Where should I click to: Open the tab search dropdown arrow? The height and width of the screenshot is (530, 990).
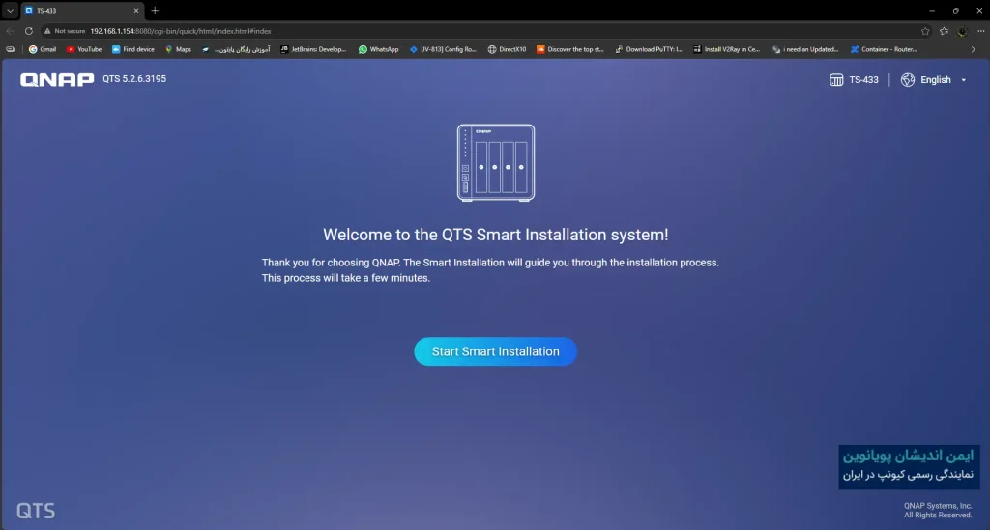(x=10, y=10)
